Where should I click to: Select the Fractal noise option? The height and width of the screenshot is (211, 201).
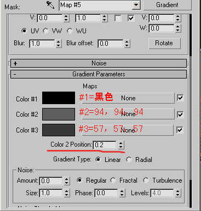click(x=113, y=180)
